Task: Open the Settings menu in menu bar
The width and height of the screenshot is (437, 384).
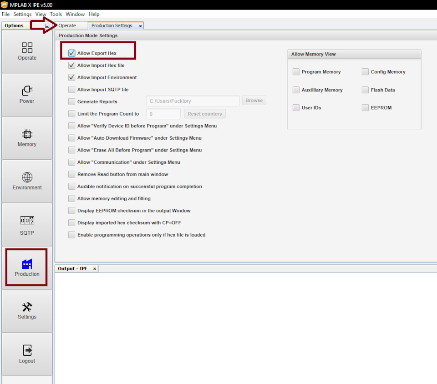Action: pyautogui.click(x=22, y=14)
